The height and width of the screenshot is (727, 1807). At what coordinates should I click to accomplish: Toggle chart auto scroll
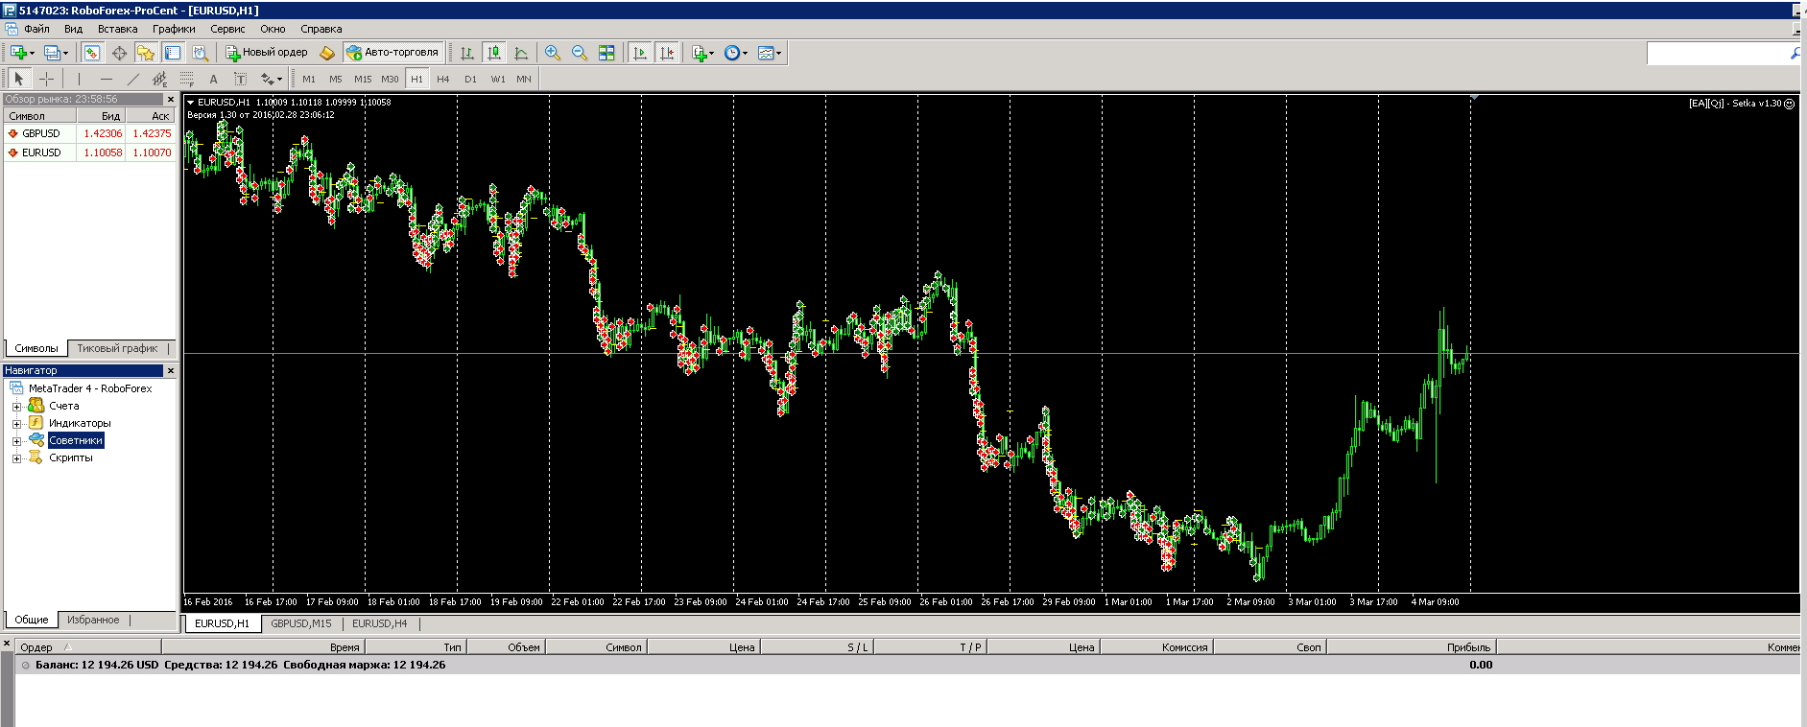point(640,53)
